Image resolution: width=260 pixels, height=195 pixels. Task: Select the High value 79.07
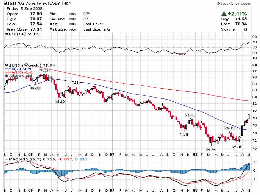pyautogui.click(x=36, y=19)
